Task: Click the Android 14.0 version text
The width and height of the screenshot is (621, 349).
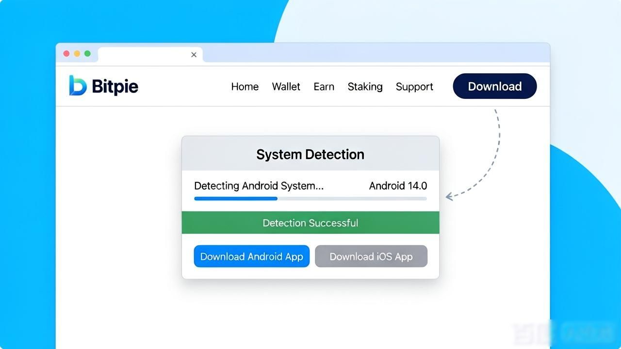Action: pyautogui.click(x=398, y=186)
